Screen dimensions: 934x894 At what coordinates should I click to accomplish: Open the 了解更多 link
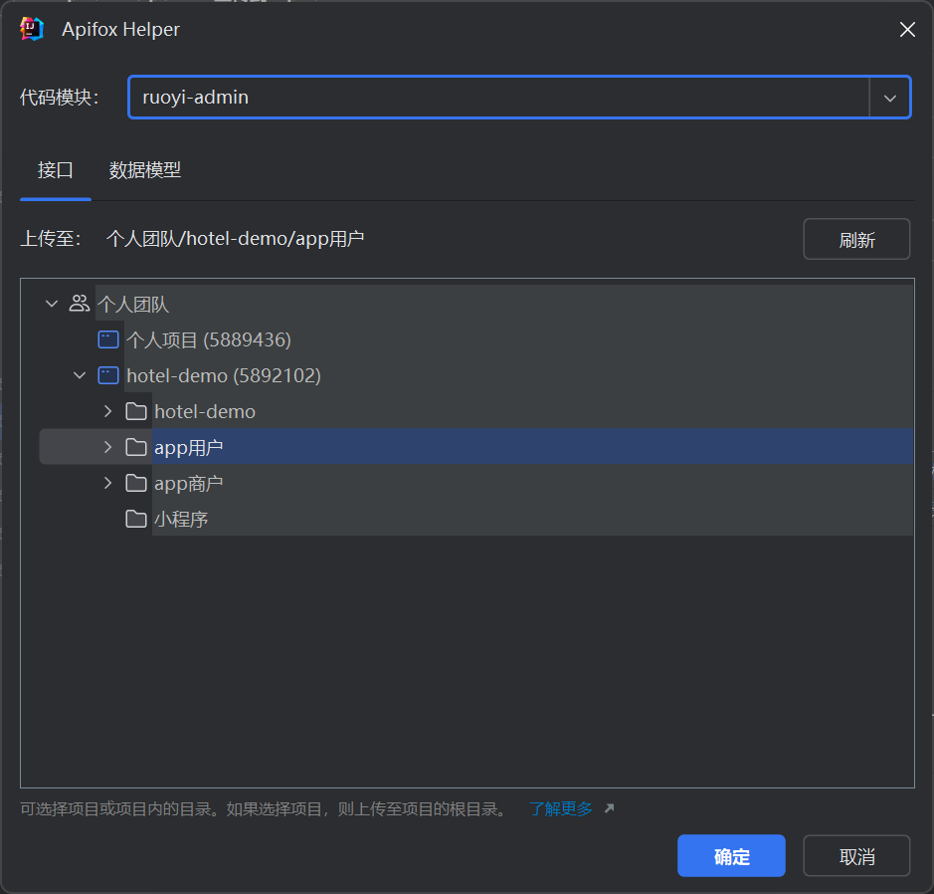(561, 808)
